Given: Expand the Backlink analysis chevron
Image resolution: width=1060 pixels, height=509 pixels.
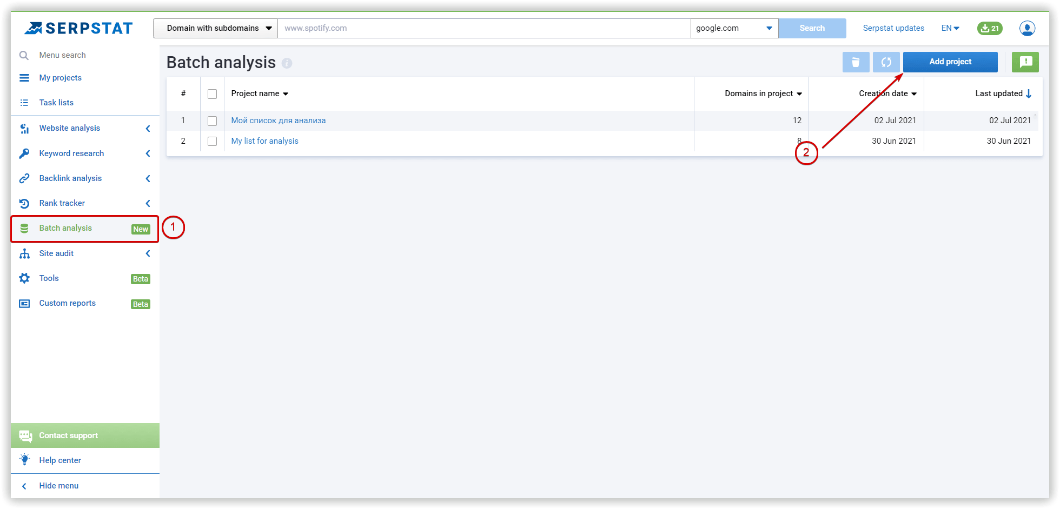Looking at the screenshot, I should (148, 178).
